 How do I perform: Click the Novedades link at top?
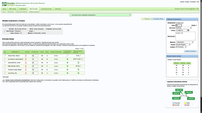click(x=193, y=2)
